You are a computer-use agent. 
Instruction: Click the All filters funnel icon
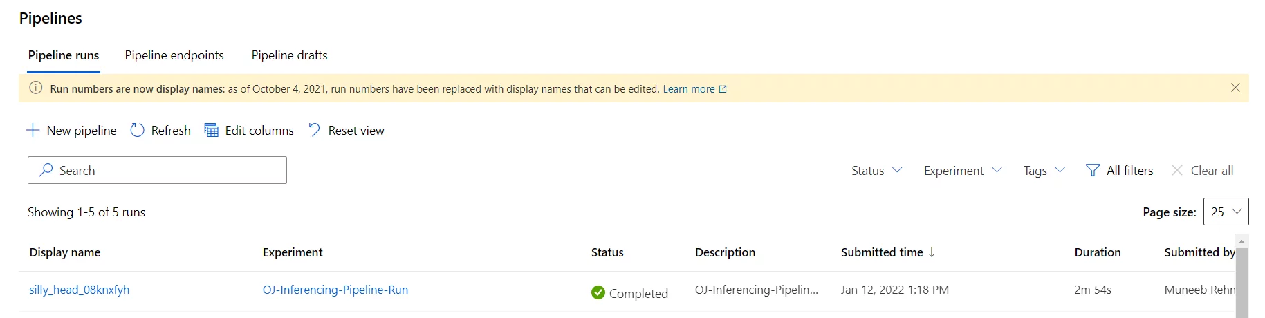(1092, 170)
